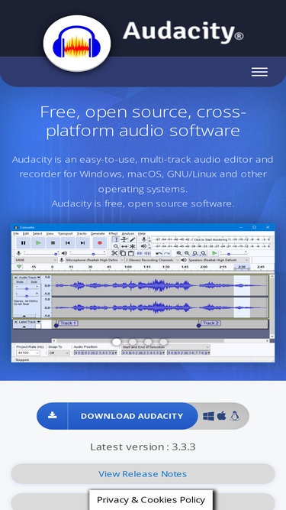
Task: Click the Pause button in Audacity screenshot
Action: pos(24,242)
